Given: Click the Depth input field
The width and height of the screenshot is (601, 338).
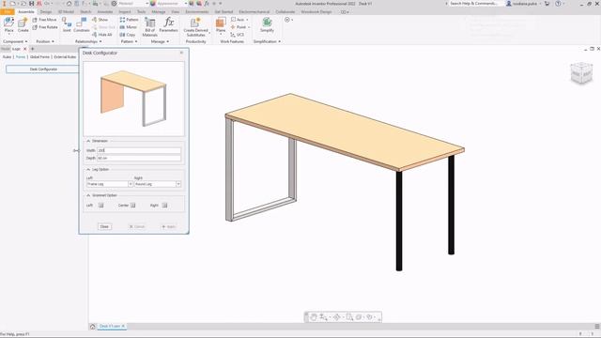Looking at the screenshot, I should point(139,158).
